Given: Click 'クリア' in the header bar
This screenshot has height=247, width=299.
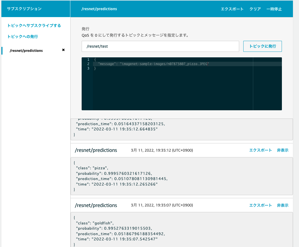Looking at the screenshot, I should [255, 9].
